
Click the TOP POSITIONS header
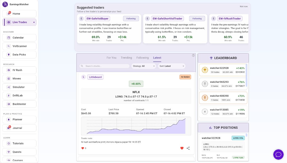coord(223,128)
